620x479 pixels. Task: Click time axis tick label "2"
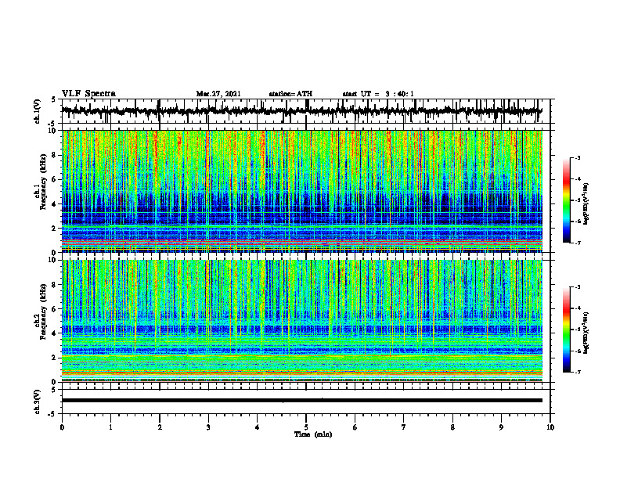[160, 427]
